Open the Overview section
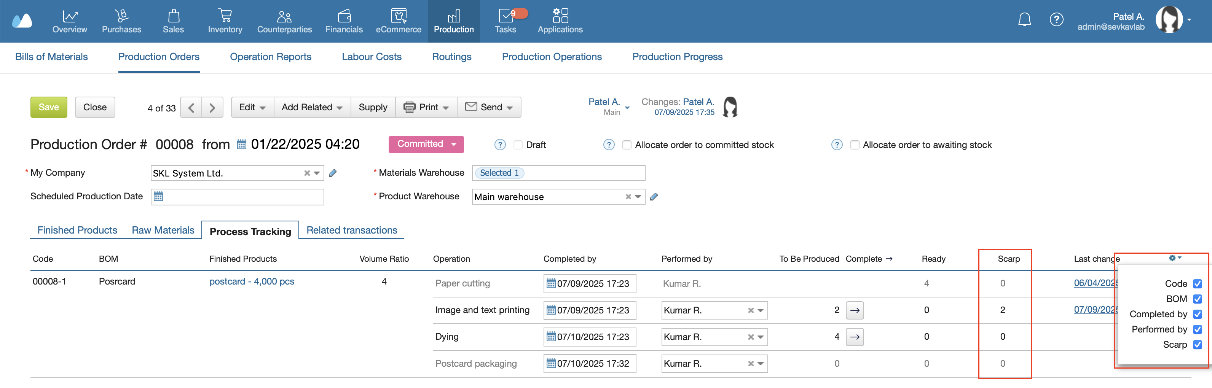This screenshot has height=388, width=1212. (x=70, y=21)
